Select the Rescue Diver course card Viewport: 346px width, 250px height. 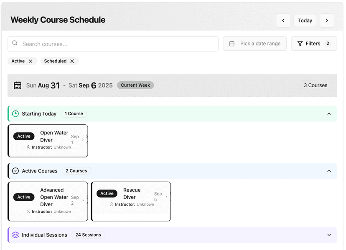[131, 201]
